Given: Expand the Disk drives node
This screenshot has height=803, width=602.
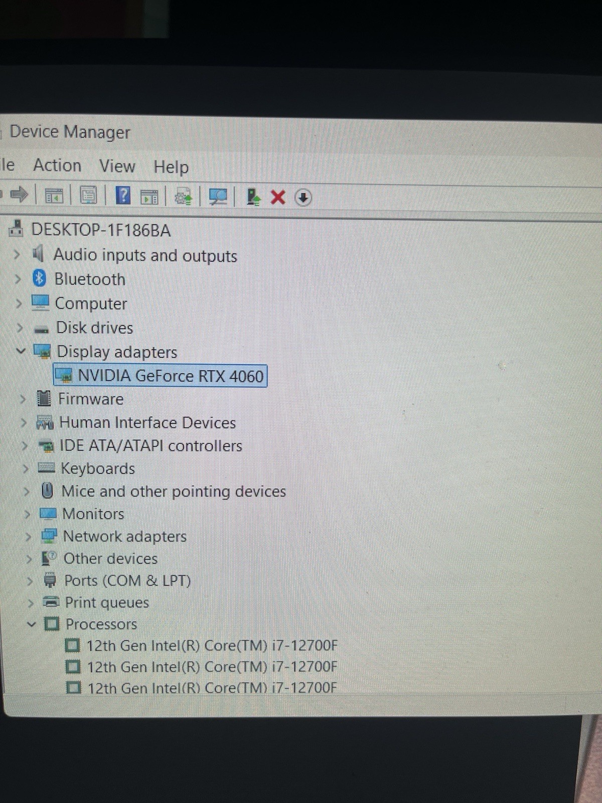Looking at the screenshot, I should tap(20, 328).
